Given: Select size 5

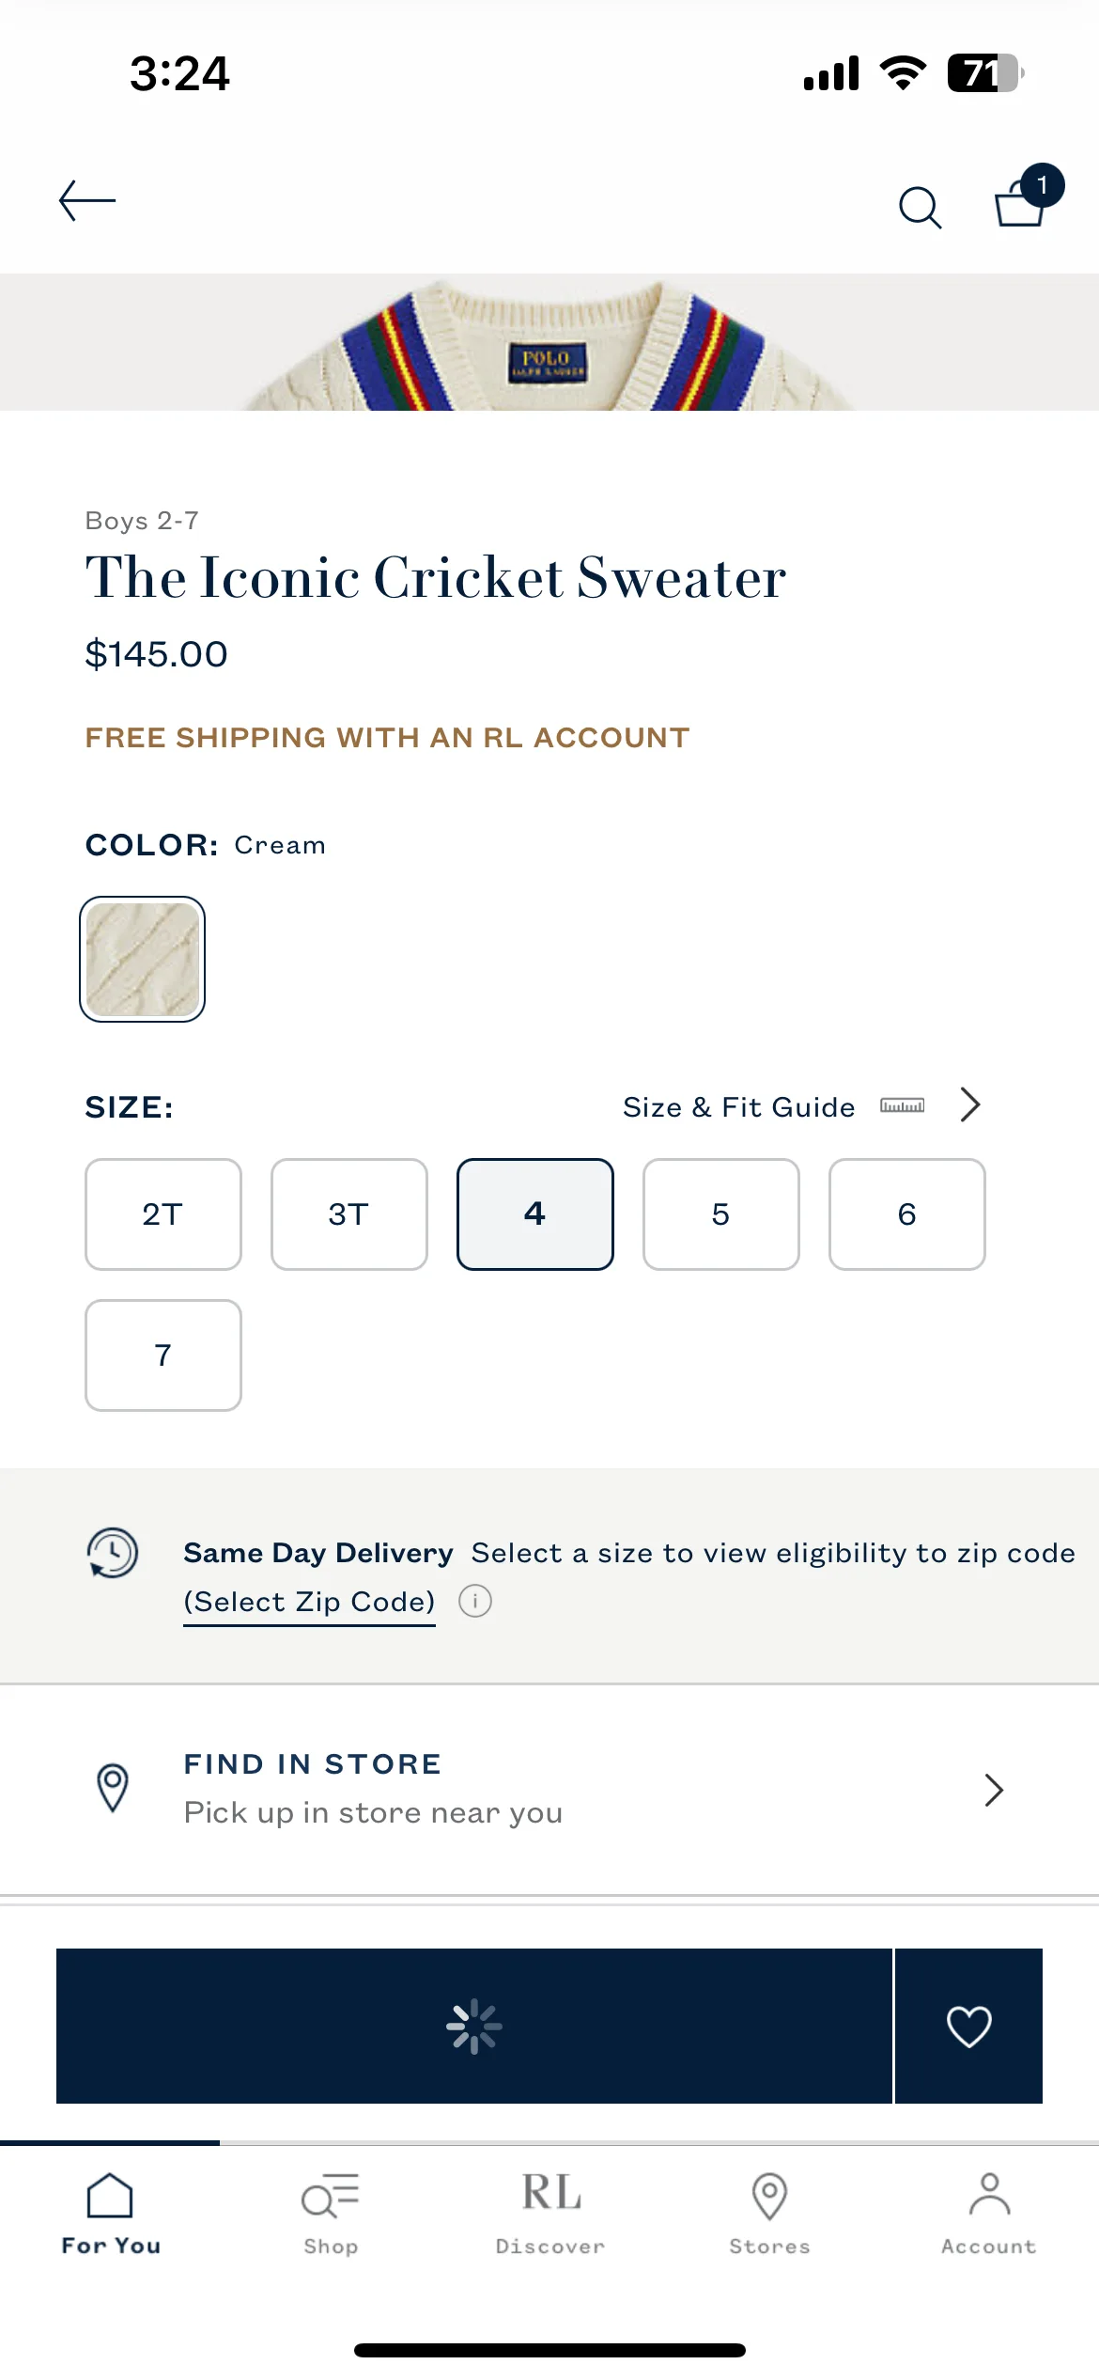Looking at the screenshot, I should tap(721, 1213).
